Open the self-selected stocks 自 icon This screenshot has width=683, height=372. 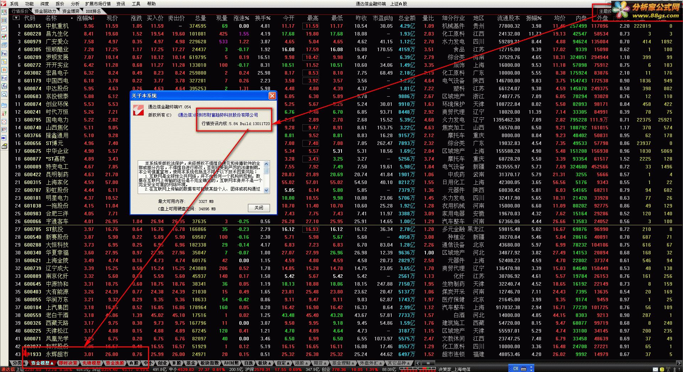pyautogui.click(x=4, y=70)
